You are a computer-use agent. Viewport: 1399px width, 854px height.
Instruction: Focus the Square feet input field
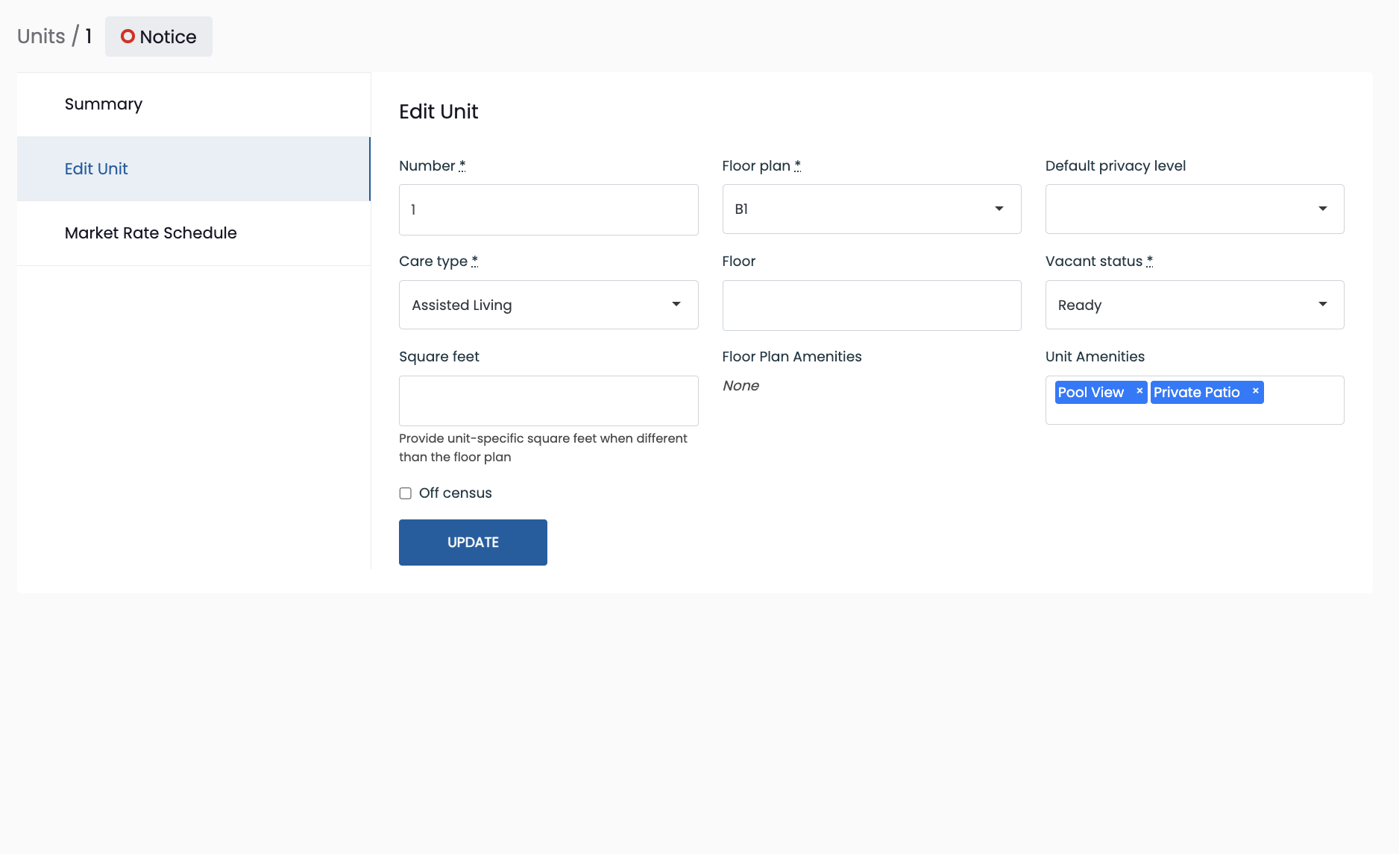(549, 401)
